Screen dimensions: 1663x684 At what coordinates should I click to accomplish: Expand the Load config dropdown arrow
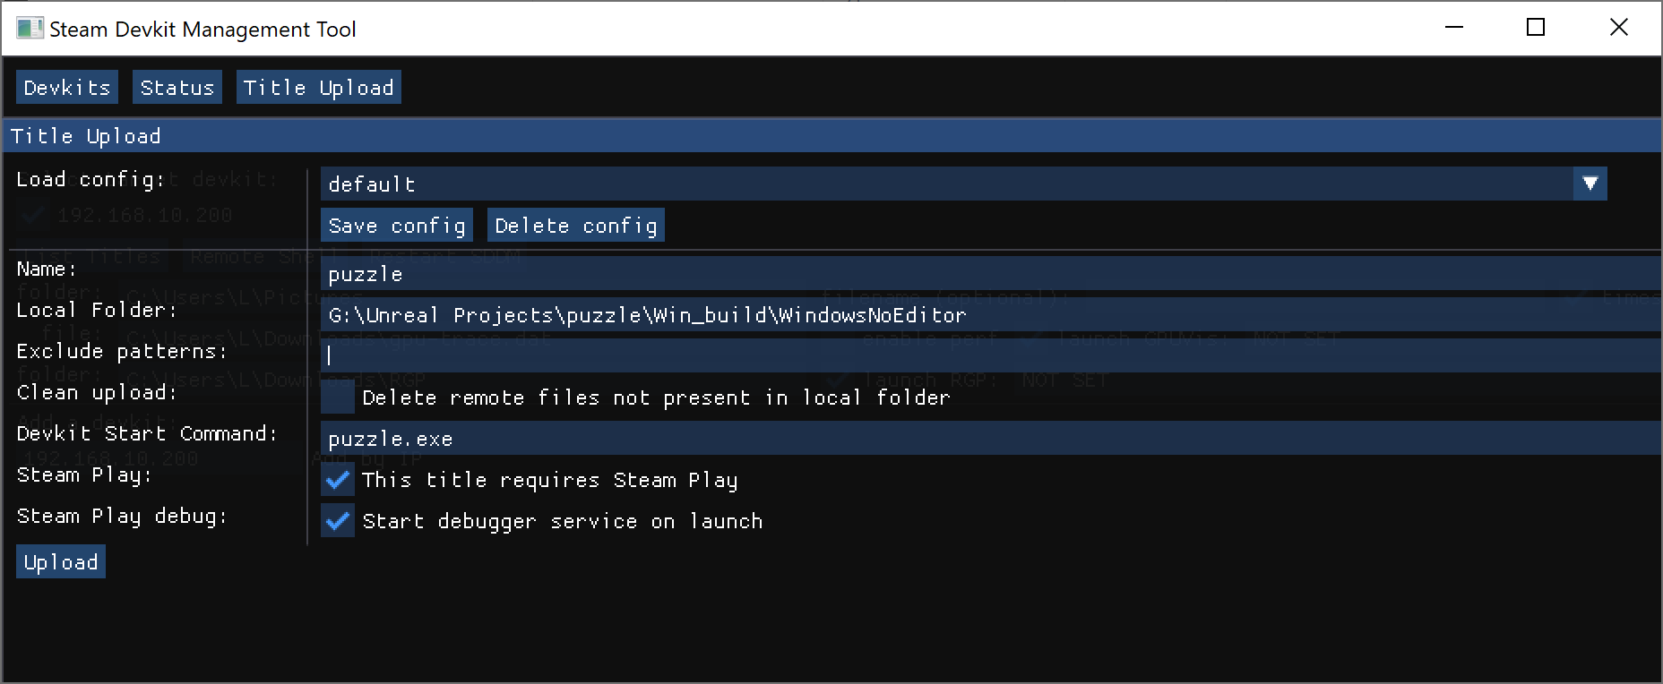[x=1590, y=184]
